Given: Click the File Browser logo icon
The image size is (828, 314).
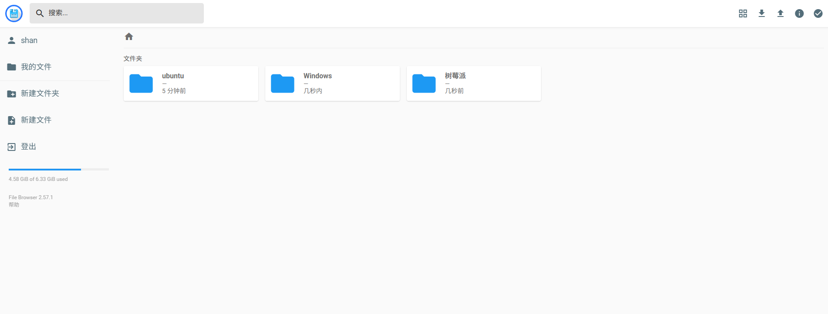Looking at the screenshot, I should pyautogui.click(x=14, y=13).
